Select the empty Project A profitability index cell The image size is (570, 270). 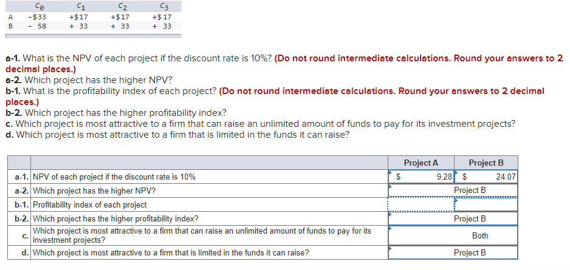(x=421, y=204)
